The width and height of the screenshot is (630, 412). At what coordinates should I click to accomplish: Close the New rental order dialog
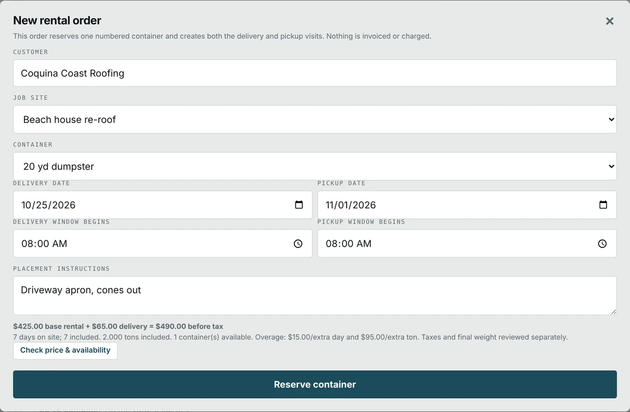609,21
